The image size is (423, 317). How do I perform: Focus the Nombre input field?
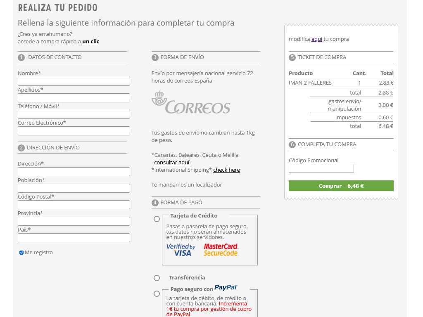74,81
